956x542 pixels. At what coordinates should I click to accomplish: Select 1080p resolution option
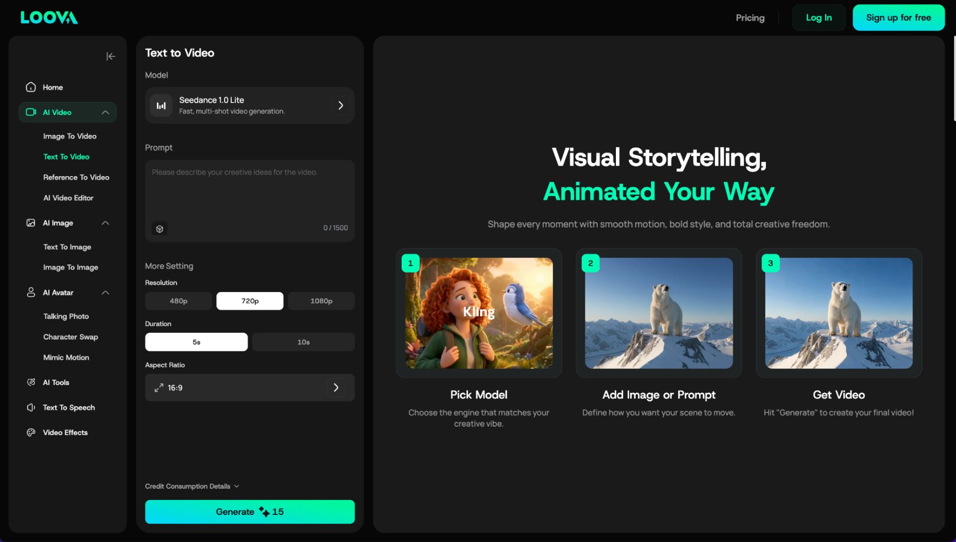[x=321, y=301]
